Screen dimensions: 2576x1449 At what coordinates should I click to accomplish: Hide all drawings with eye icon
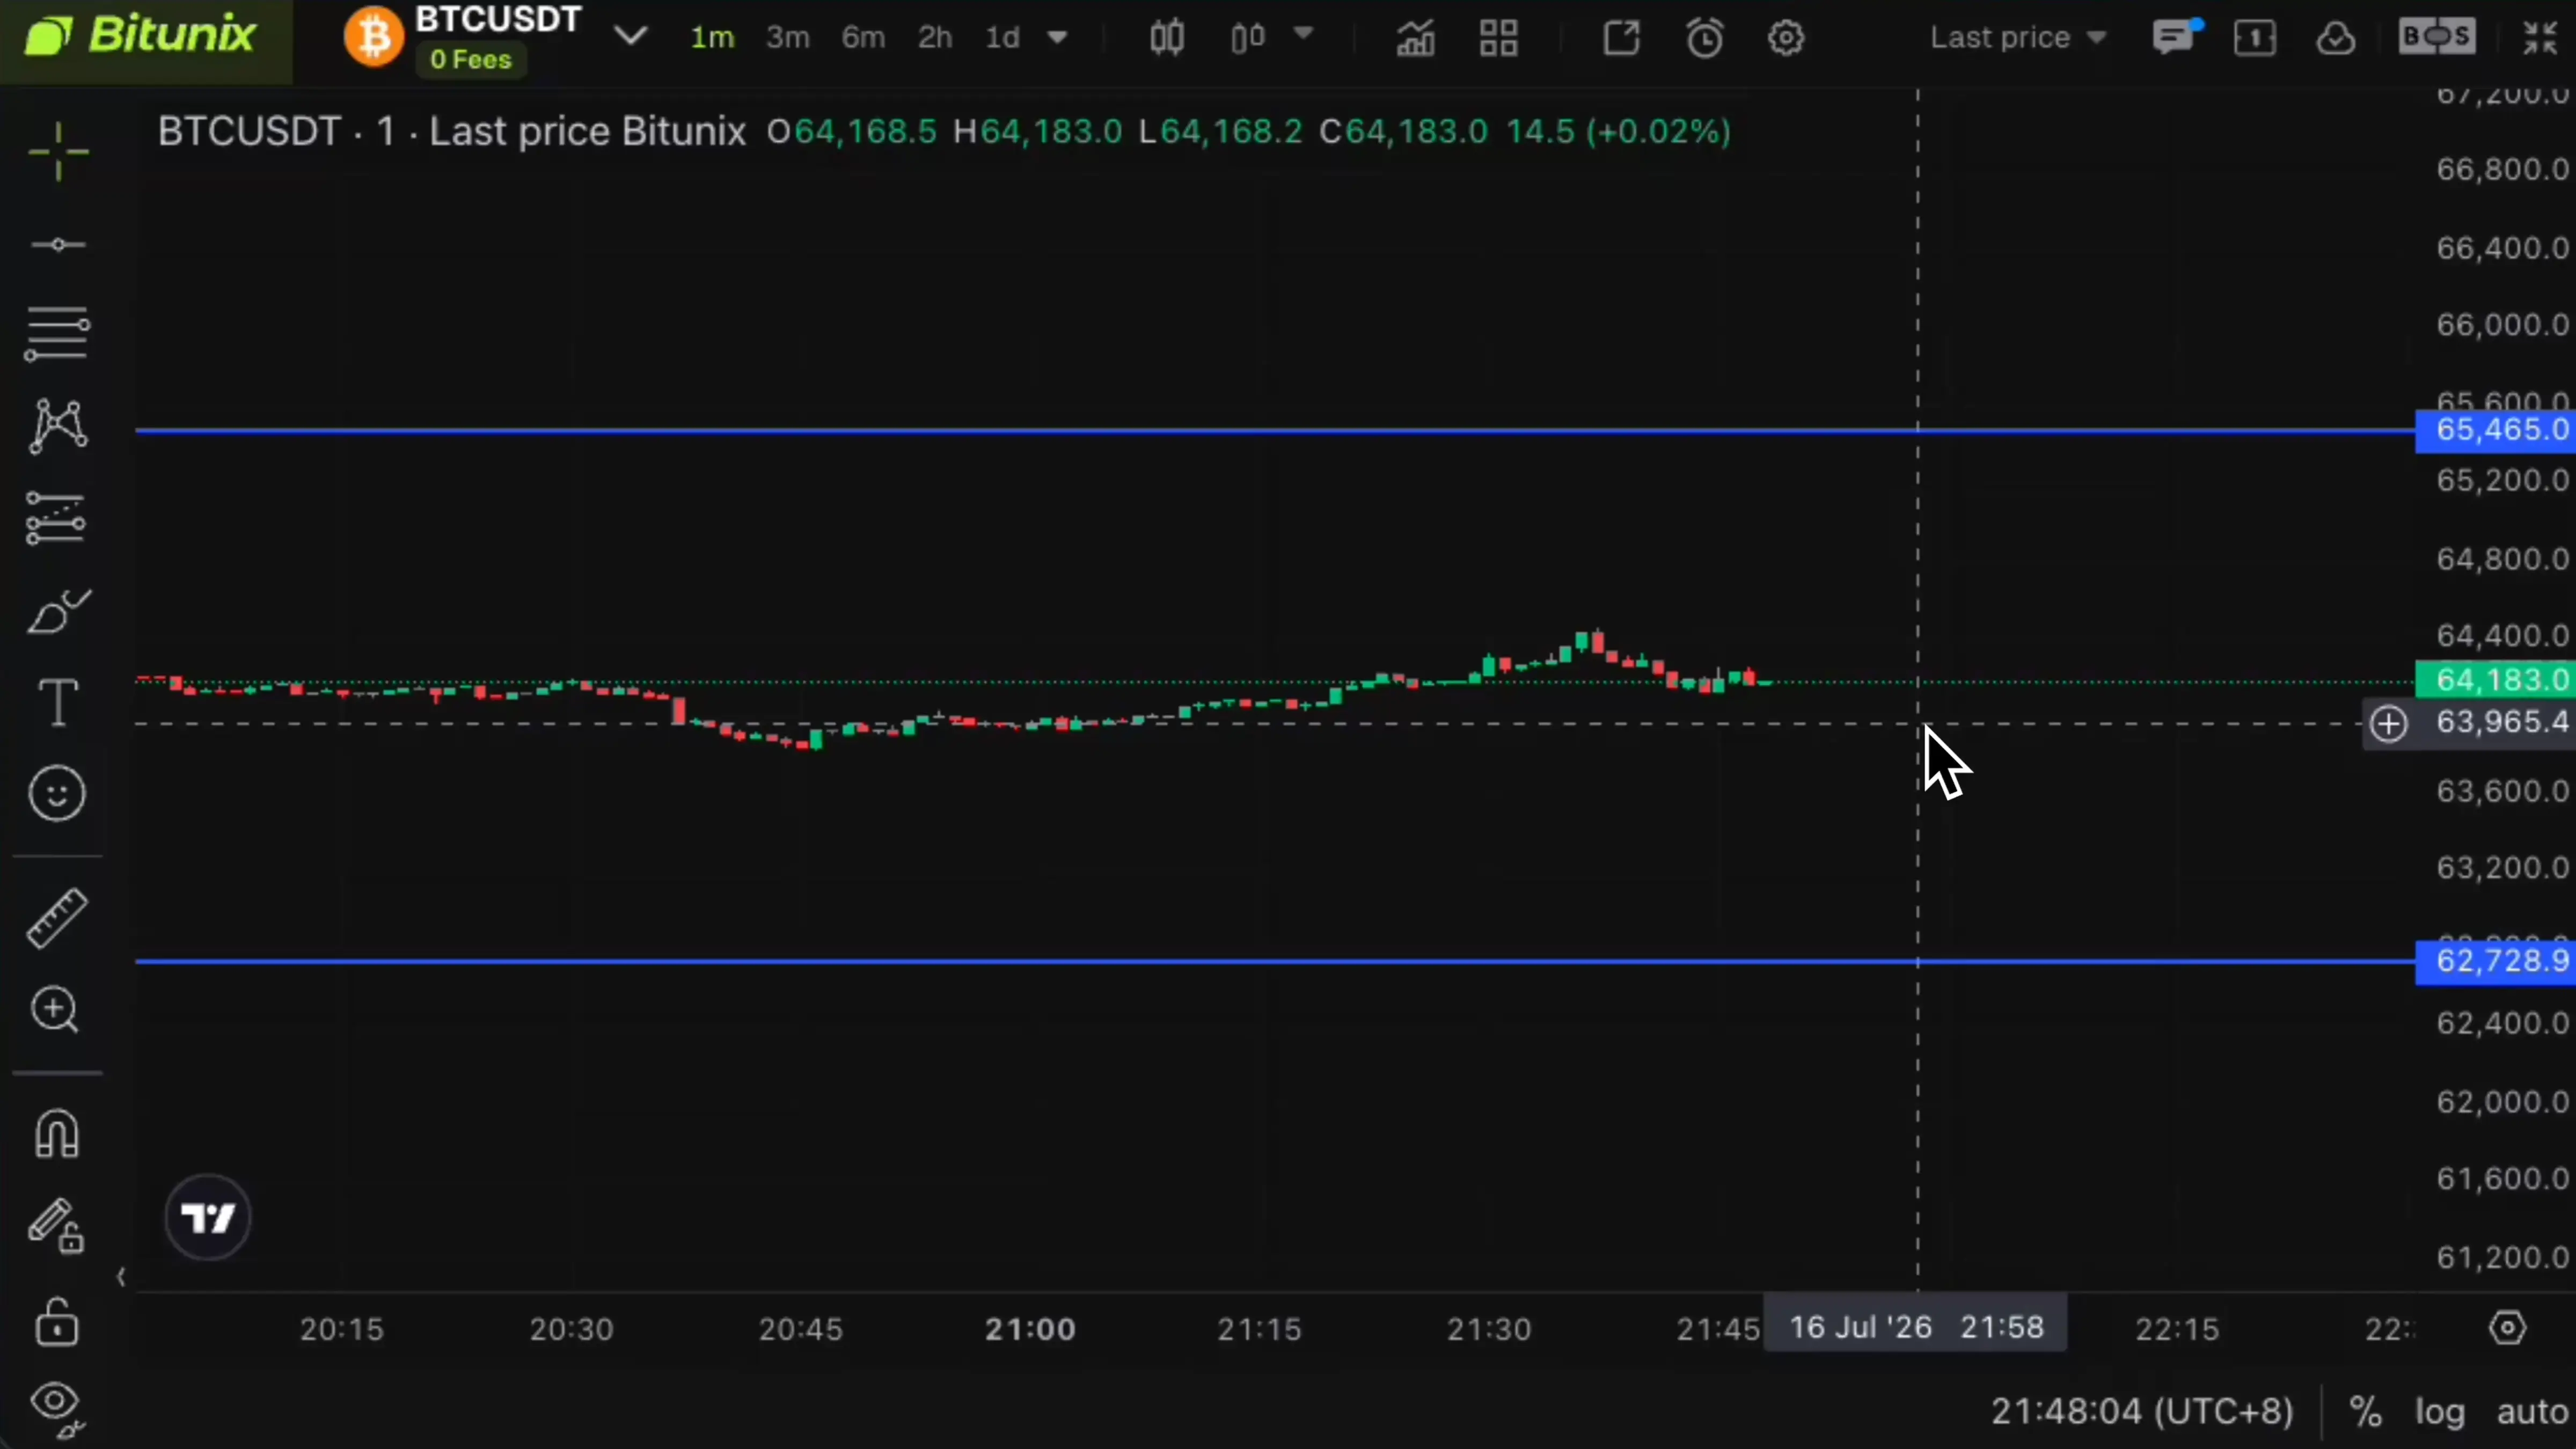[x=57, y=1408]
